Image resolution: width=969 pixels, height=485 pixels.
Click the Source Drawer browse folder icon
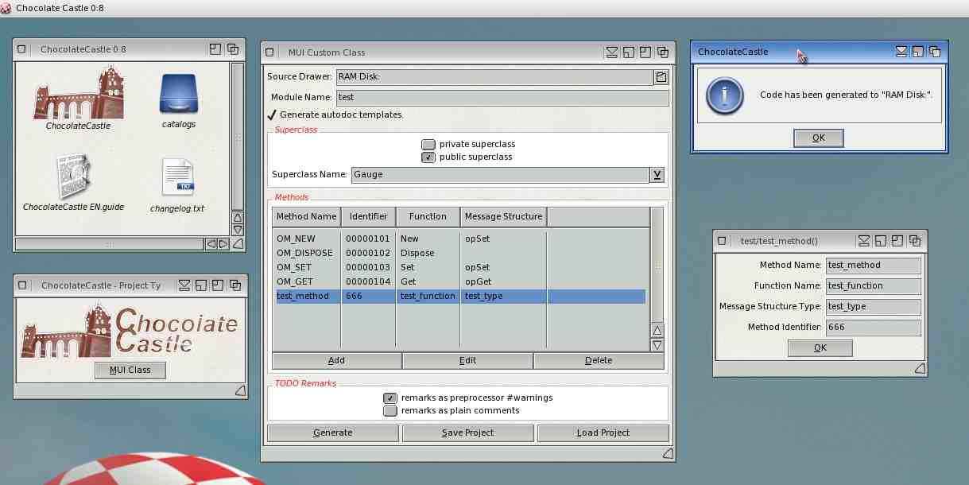(x=661, y=77)
